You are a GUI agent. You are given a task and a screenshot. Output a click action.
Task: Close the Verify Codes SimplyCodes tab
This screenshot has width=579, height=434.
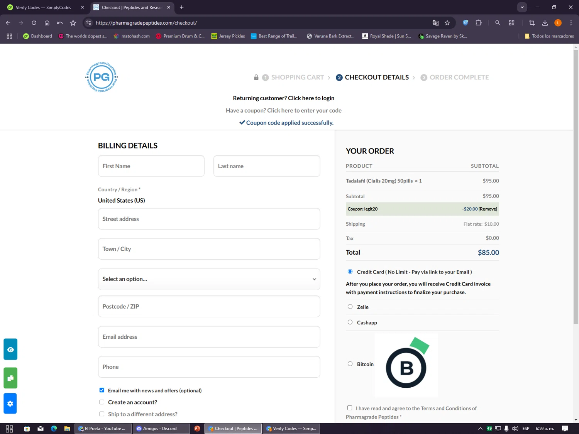tap(82, 7)
